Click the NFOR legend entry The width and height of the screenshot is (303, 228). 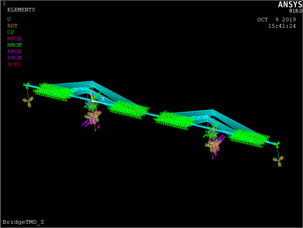14,39
